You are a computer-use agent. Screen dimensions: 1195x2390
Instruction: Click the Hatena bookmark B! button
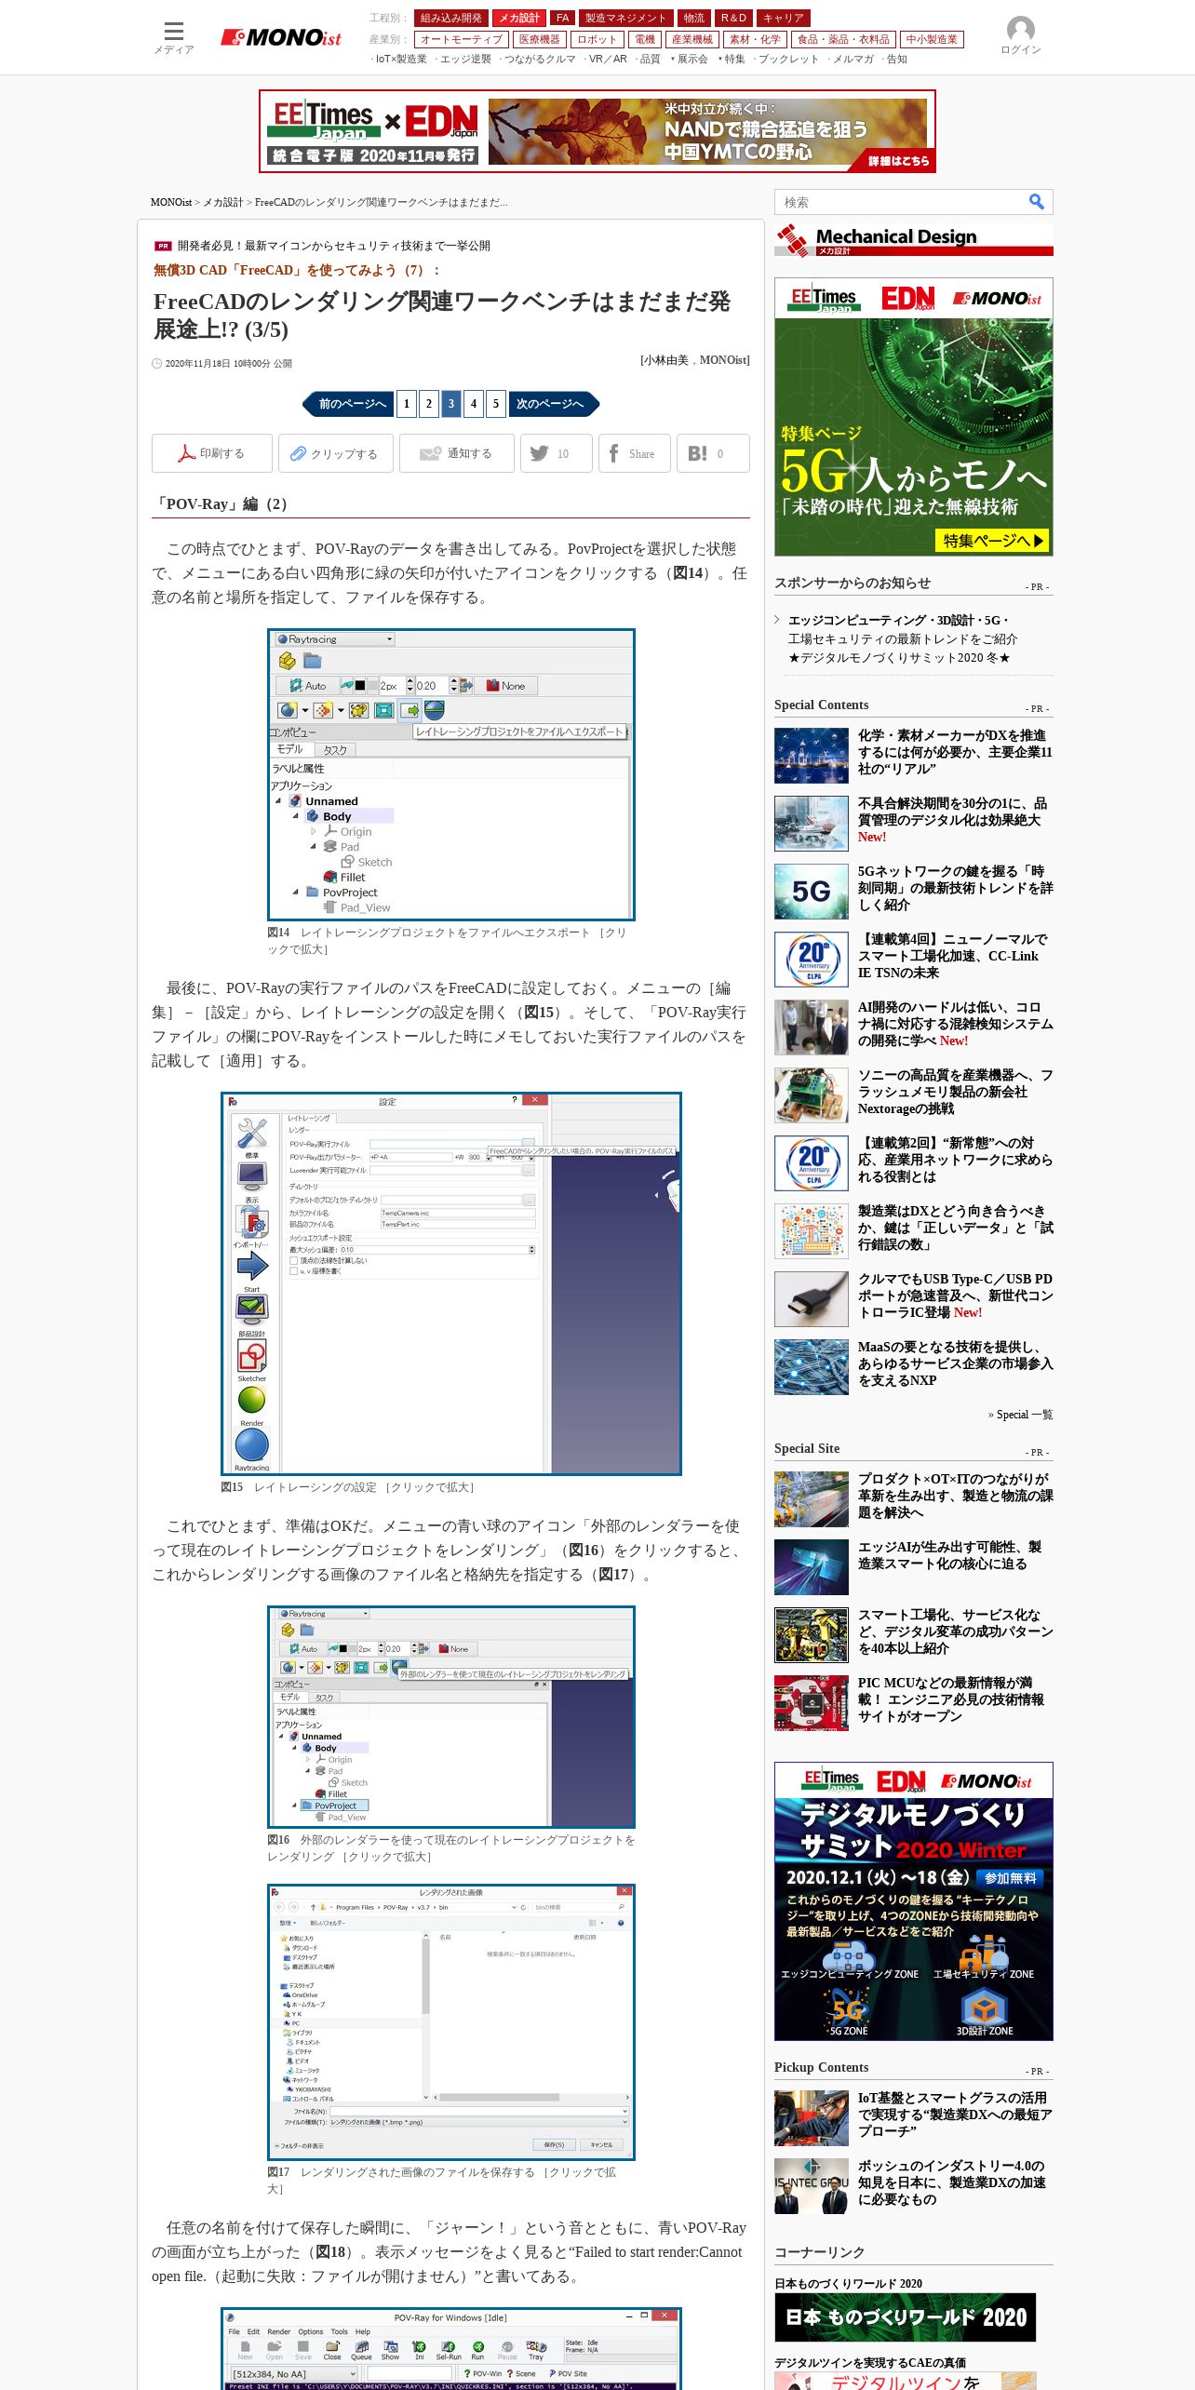click(x=712, y=453)
